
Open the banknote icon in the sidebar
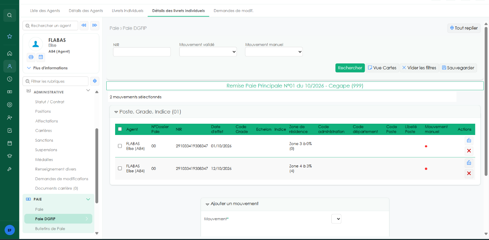pos(10,92)
